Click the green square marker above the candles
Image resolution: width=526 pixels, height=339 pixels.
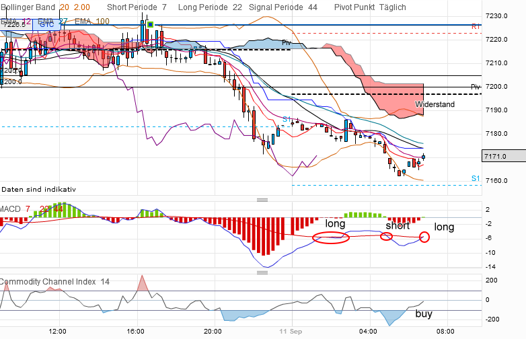coord(151,24)
